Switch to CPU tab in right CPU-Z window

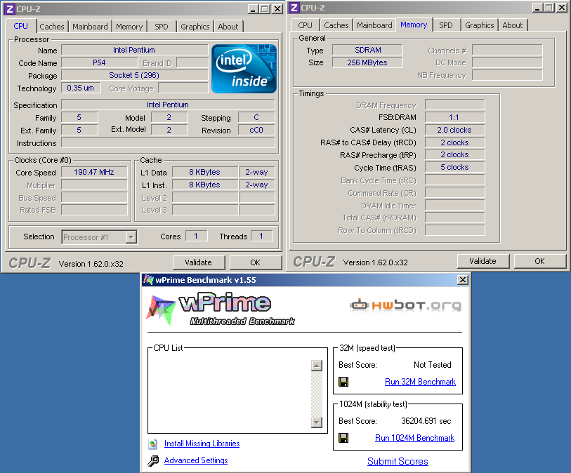(305, 25)
